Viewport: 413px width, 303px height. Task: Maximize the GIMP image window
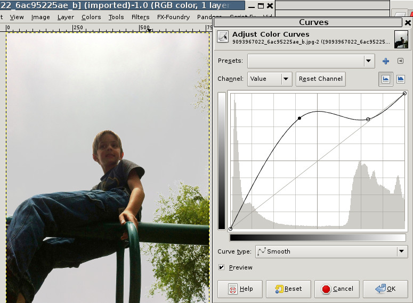pyautogui.click(x=261, y=6)
